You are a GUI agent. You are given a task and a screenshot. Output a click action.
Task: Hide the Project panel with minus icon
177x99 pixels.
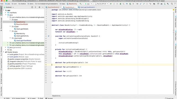[x=43, y=7]
